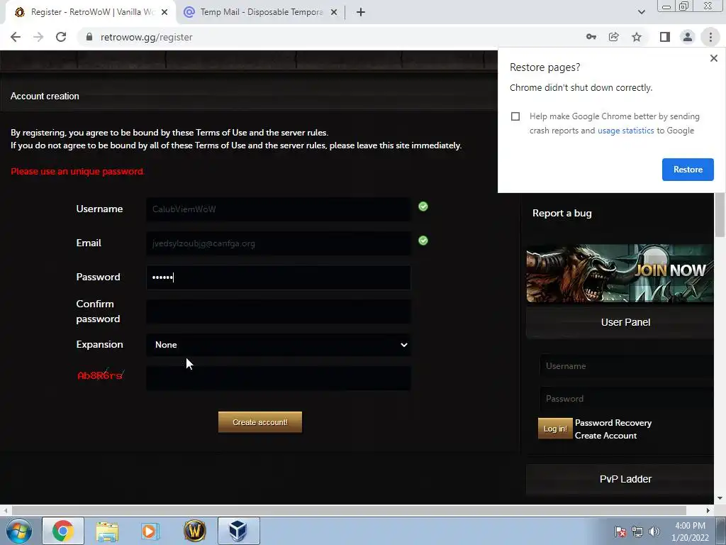Open saved passwords key icon

click(x=591, y=37)
